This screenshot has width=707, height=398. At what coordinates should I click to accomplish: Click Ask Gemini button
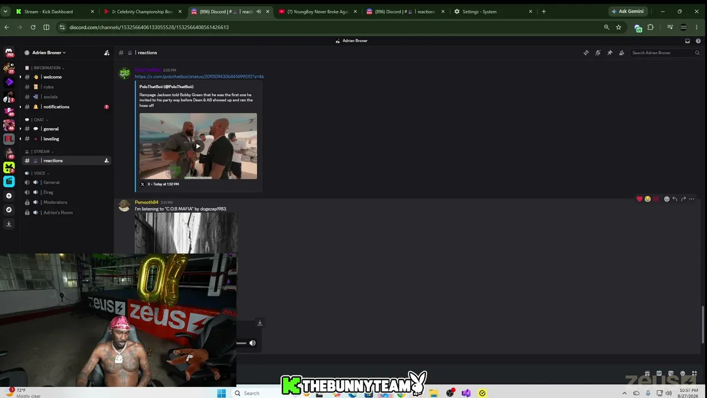point(627,12)
